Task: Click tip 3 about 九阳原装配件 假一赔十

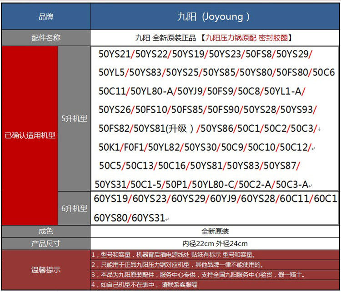Action: point(215,275)
